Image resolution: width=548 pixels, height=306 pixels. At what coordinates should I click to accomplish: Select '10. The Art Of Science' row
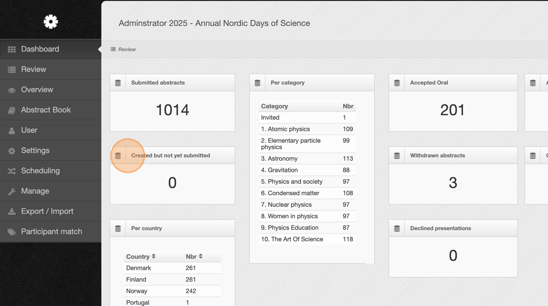(x=307, y=239)
